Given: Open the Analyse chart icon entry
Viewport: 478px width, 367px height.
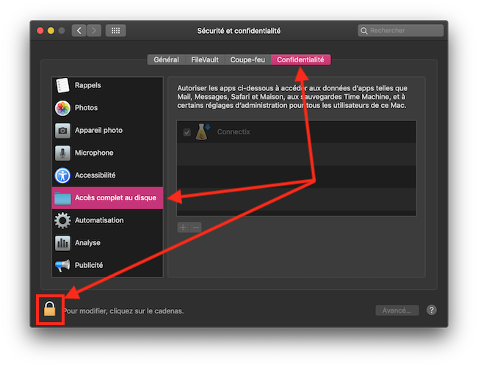Looking at the screenshot, I should pyautogui.click(x=62, y=243).
